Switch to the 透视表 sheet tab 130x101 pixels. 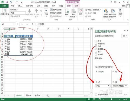click(37, 96)
